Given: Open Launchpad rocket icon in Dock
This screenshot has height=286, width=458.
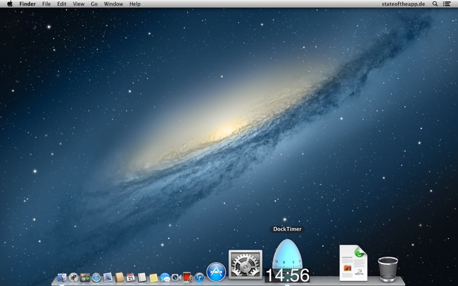Looking at the screenshot, I should pyautogui.click(x=73, y=277).
